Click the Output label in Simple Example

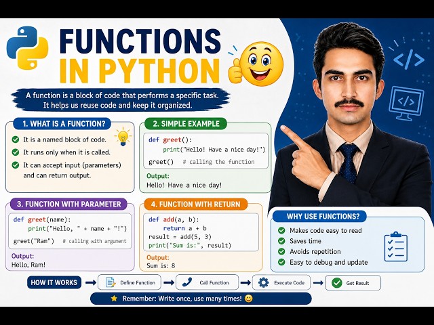pyautogui.click(x=158, y=176)
